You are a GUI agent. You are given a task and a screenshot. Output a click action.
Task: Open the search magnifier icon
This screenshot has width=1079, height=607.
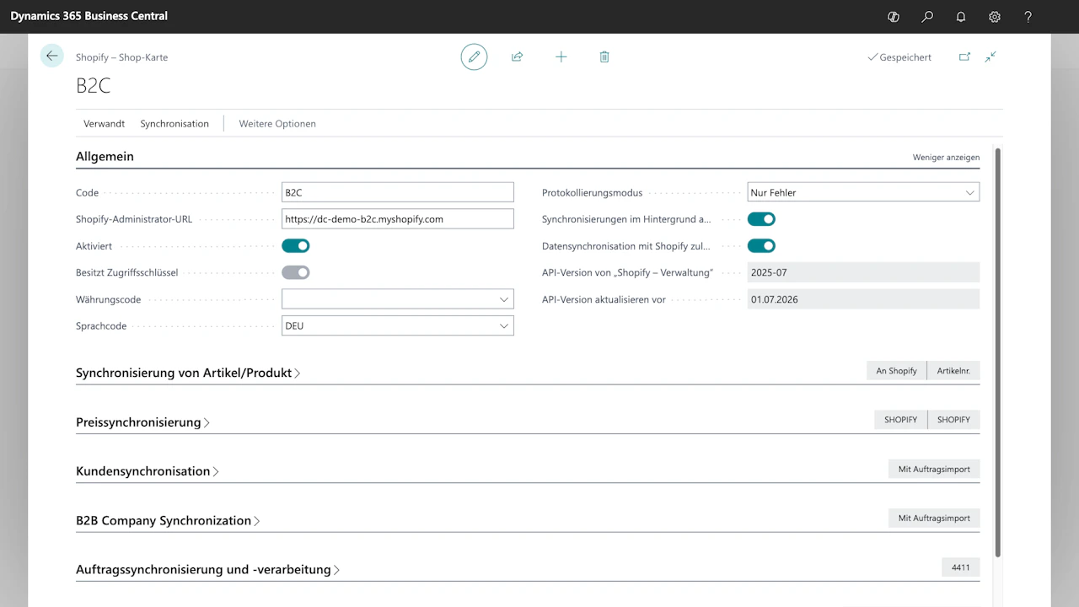pos(927,16)
